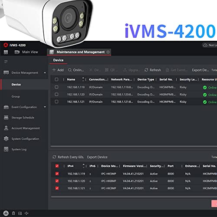This screenshot has width=217, height=217.
Task: Select the Group item in sidebar
Action: coord(16,96)
